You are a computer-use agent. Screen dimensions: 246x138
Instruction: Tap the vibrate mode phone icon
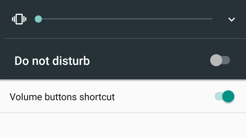pos(19,19)
